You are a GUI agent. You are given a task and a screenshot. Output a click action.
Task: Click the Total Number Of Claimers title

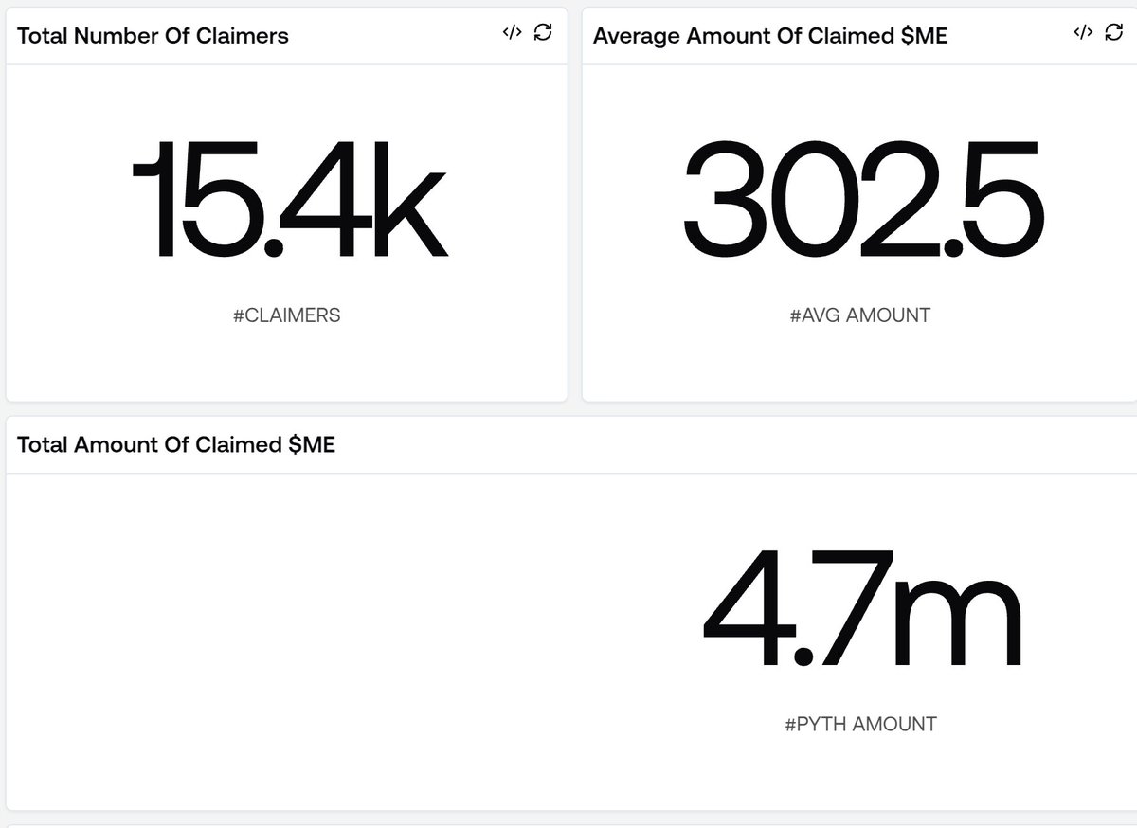153,36
